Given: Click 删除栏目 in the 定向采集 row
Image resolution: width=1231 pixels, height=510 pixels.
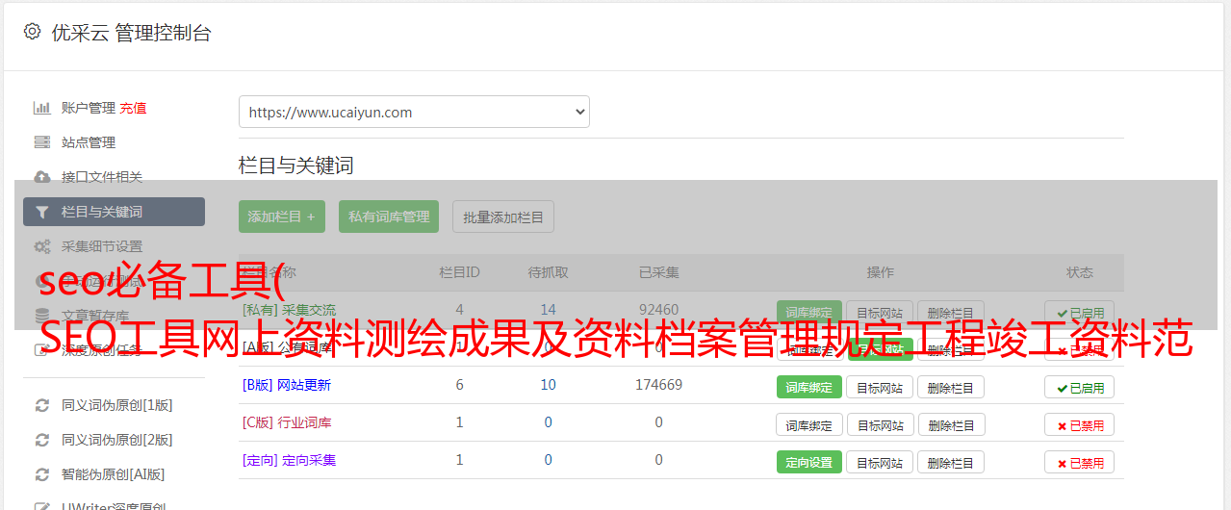Looking at the screenshot, I should (x=951, y=462).
